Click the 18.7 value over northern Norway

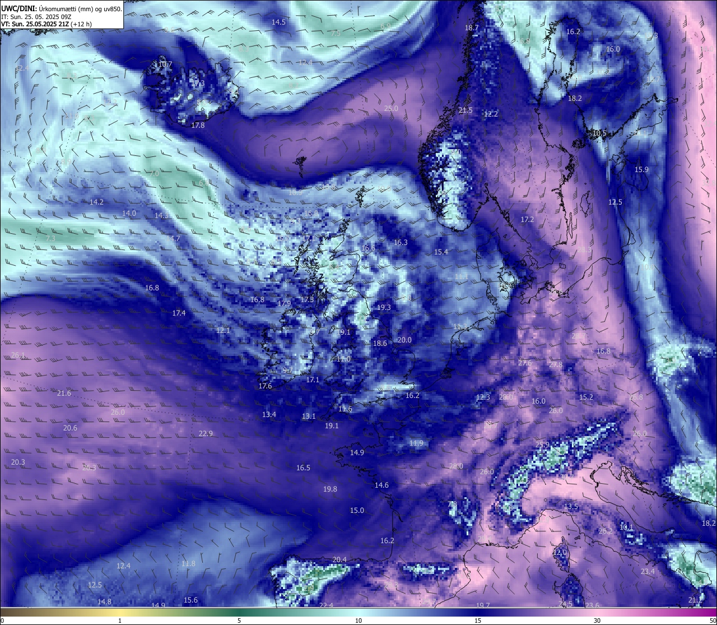point(472,27)
